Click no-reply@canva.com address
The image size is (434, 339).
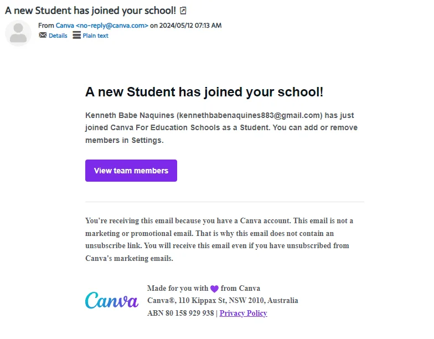pos(112,25)
